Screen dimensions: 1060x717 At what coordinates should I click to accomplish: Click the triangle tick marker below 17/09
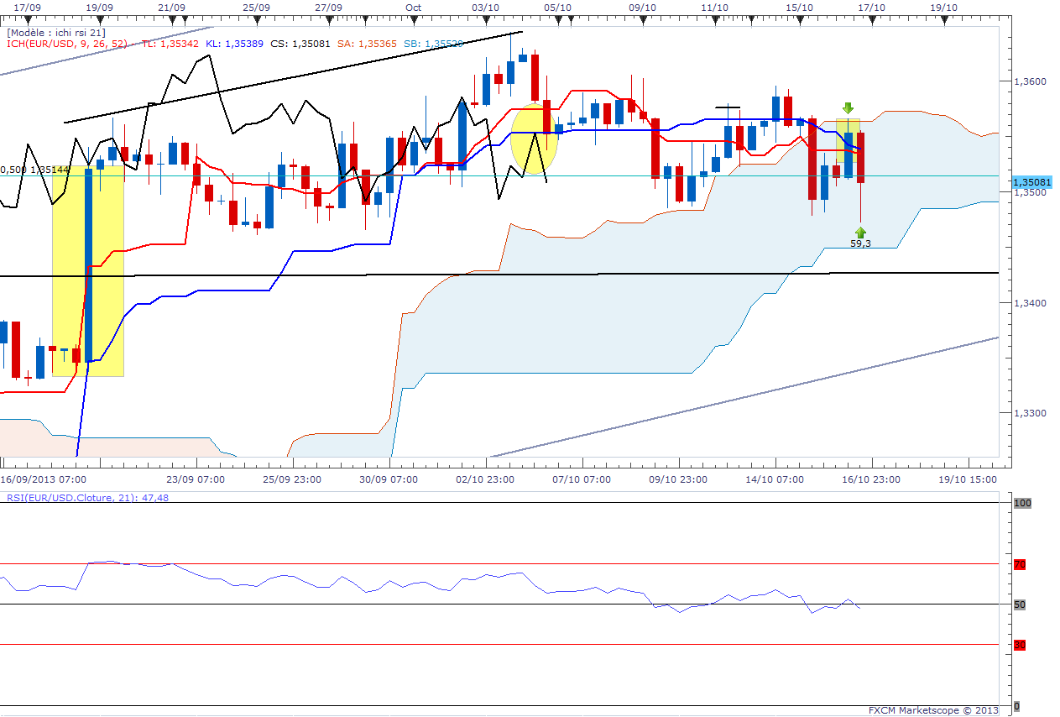coord(28,22)
